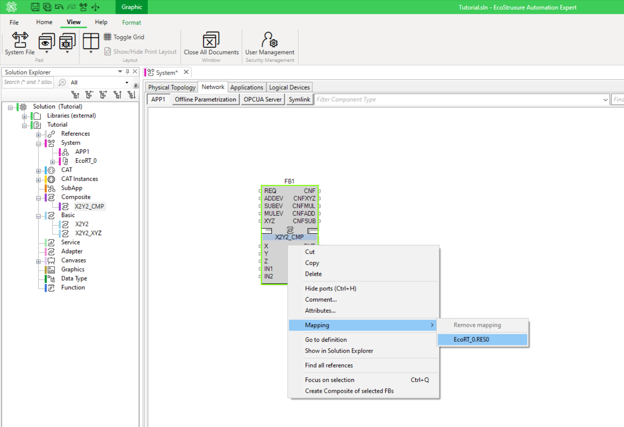Open the Help ribbon tab
This screenshot has height=427, width=624.
click(x=101, y=22)
